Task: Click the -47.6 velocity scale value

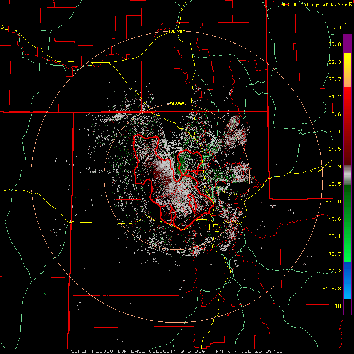Action: (333, 219)
